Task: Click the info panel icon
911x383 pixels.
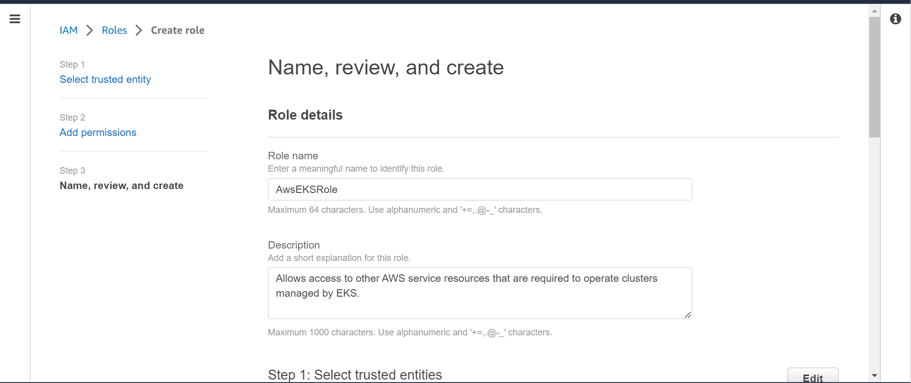Action: click(x=896, y=19)
